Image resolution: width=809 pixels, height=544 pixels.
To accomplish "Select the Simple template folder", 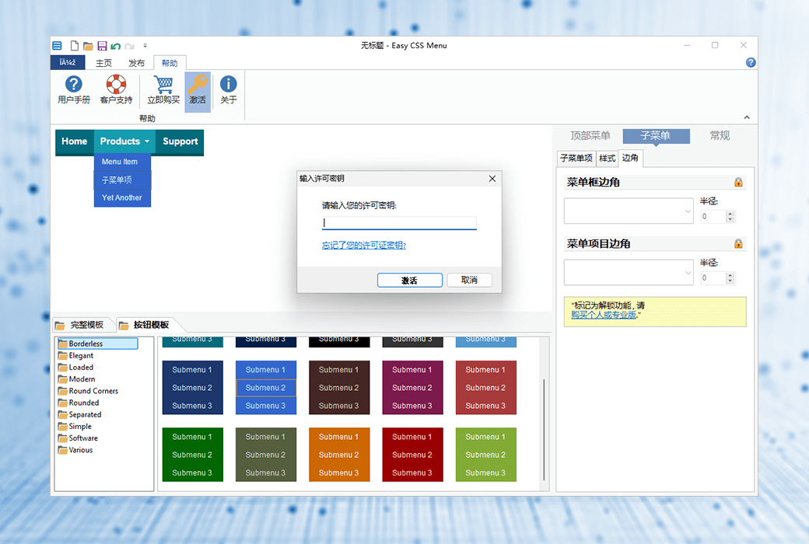I will (x=75, y=427).
